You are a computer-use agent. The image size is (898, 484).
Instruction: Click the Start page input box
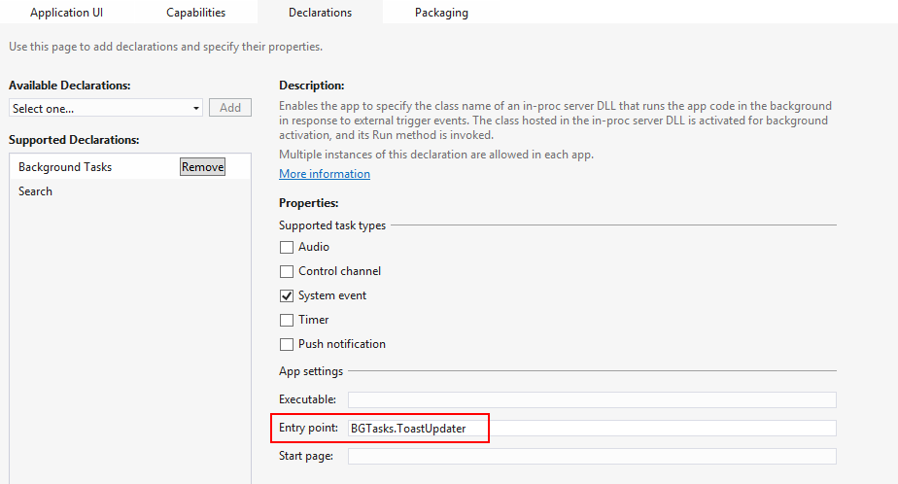(x=592, y=457)
